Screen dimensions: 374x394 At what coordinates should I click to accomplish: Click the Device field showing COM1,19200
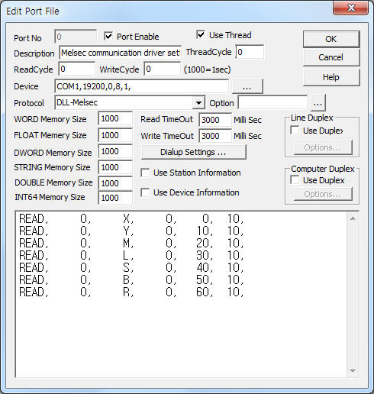tap(141, 86)
